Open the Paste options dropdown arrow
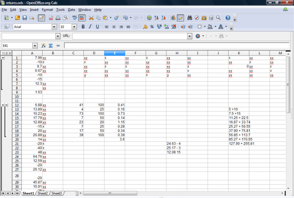 pyautogui.click(x=110, y=18)
